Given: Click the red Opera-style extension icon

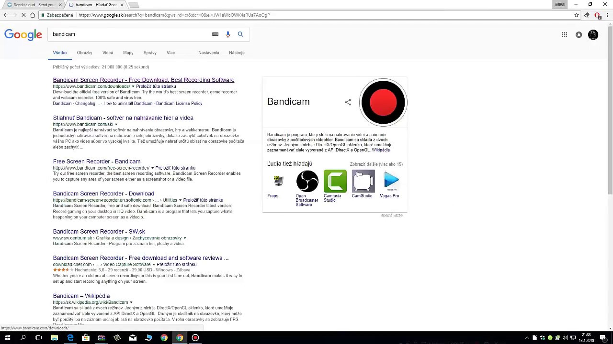Looking at the screenshot, I should (597, 15).
